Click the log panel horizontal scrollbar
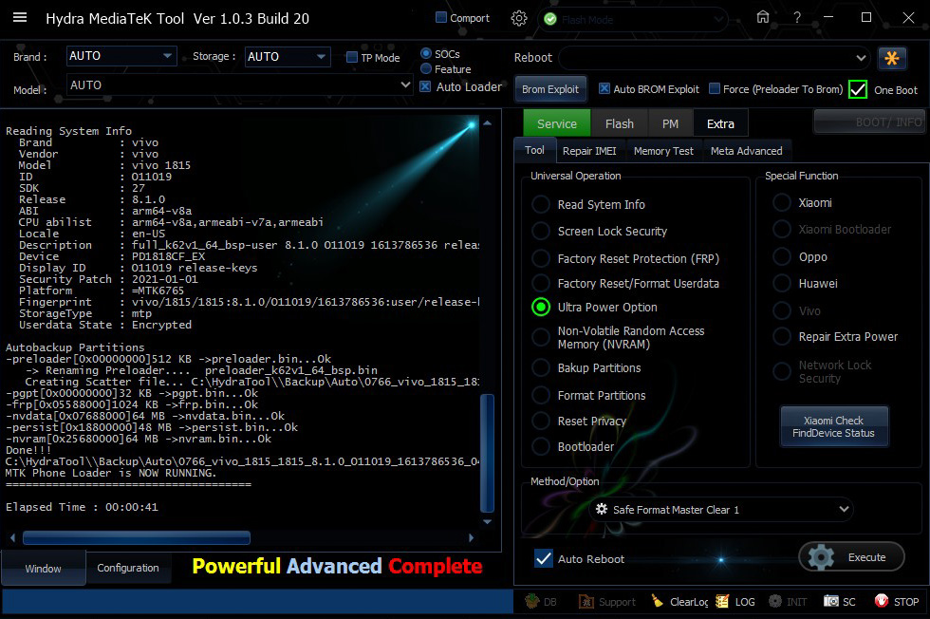This screenshot has width=930, height=619. pos(137,537)
